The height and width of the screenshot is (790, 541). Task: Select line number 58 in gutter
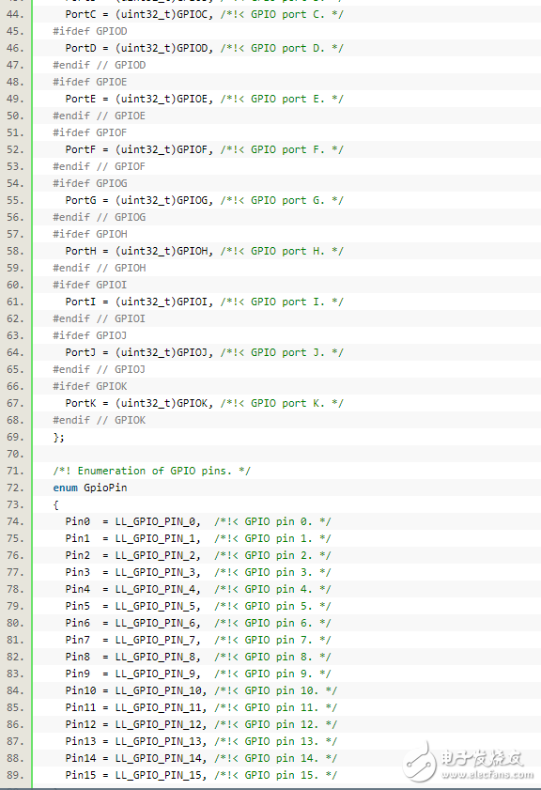(15, 252)
